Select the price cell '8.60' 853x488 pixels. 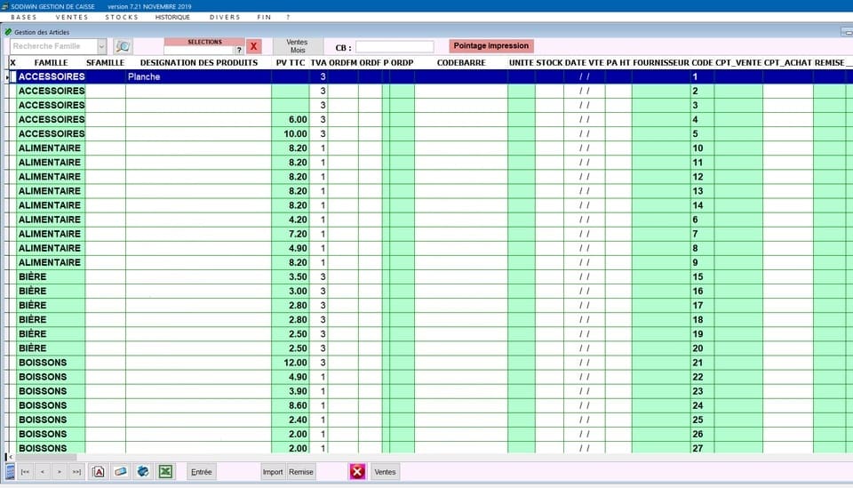[291, 406]
